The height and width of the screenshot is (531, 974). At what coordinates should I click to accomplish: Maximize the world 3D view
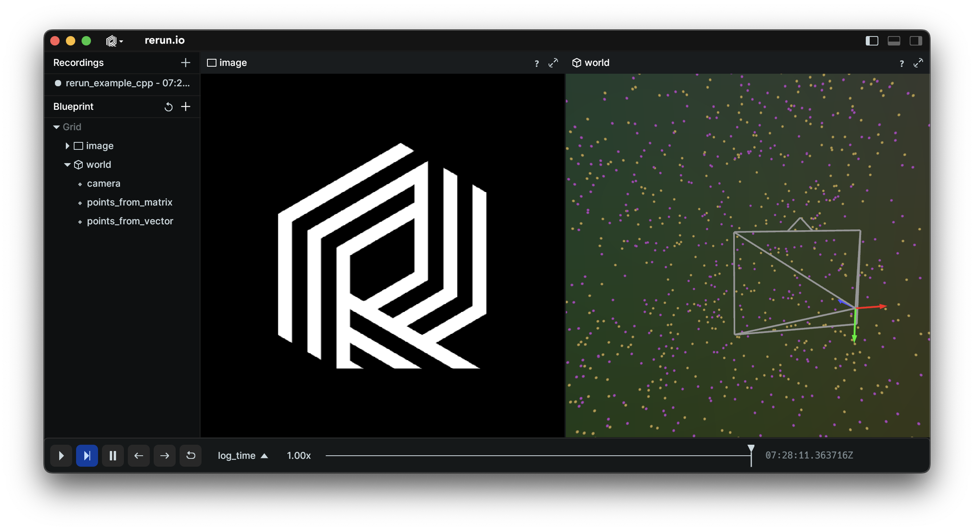tap(918, 63)
